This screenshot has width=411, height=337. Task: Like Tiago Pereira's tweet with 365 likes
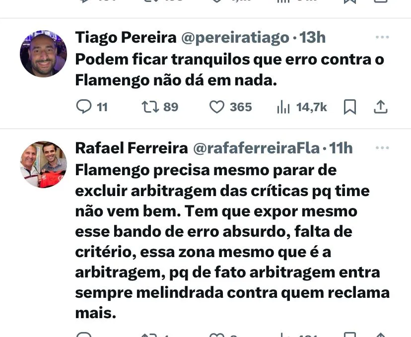tap(217, 107)
